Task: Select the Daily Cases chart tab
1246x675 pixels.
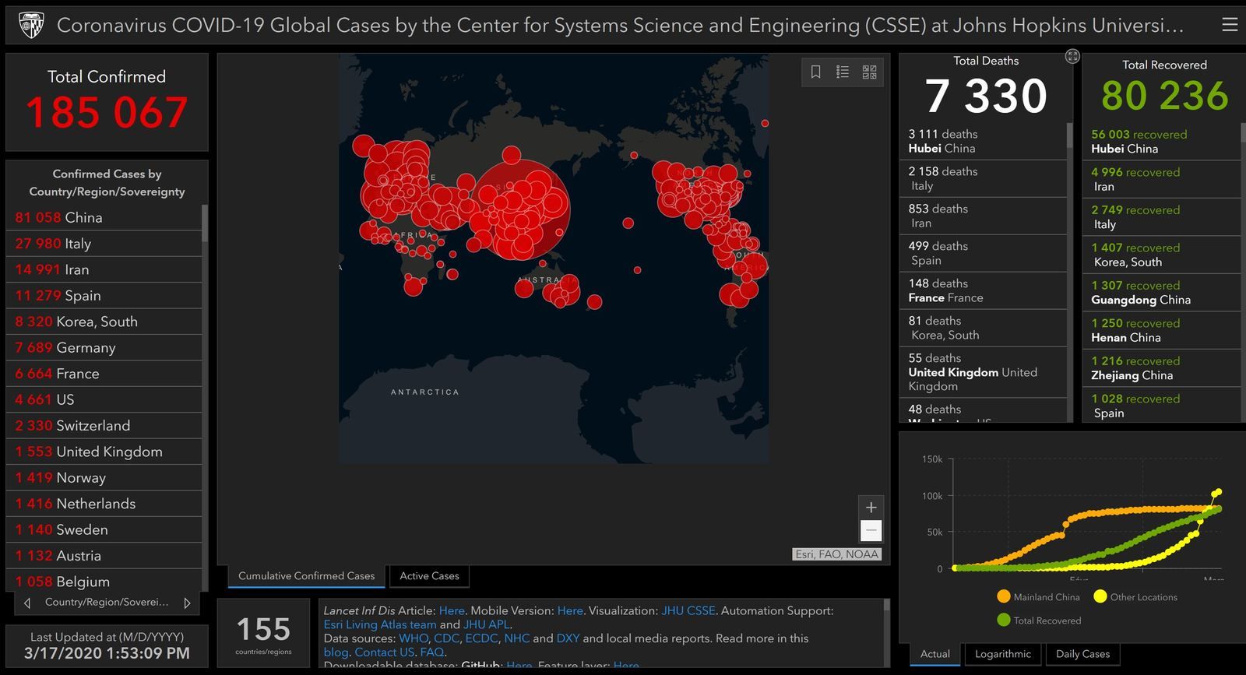Action: 1082,654
